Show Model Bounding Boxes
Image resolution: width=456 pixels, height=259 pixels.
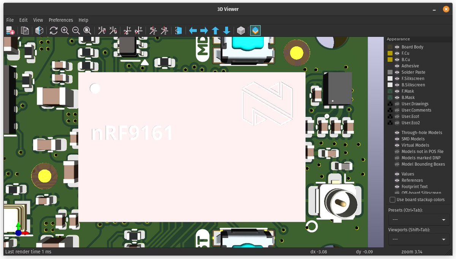click(x=397, y=164)
